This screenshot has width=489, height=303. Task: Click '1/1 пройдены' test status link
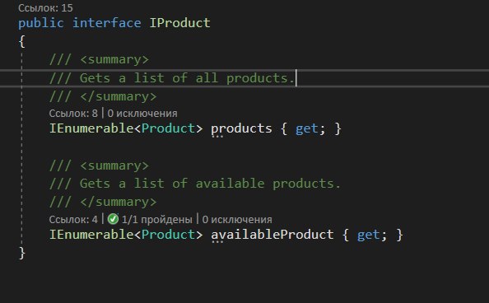point(157,219)
